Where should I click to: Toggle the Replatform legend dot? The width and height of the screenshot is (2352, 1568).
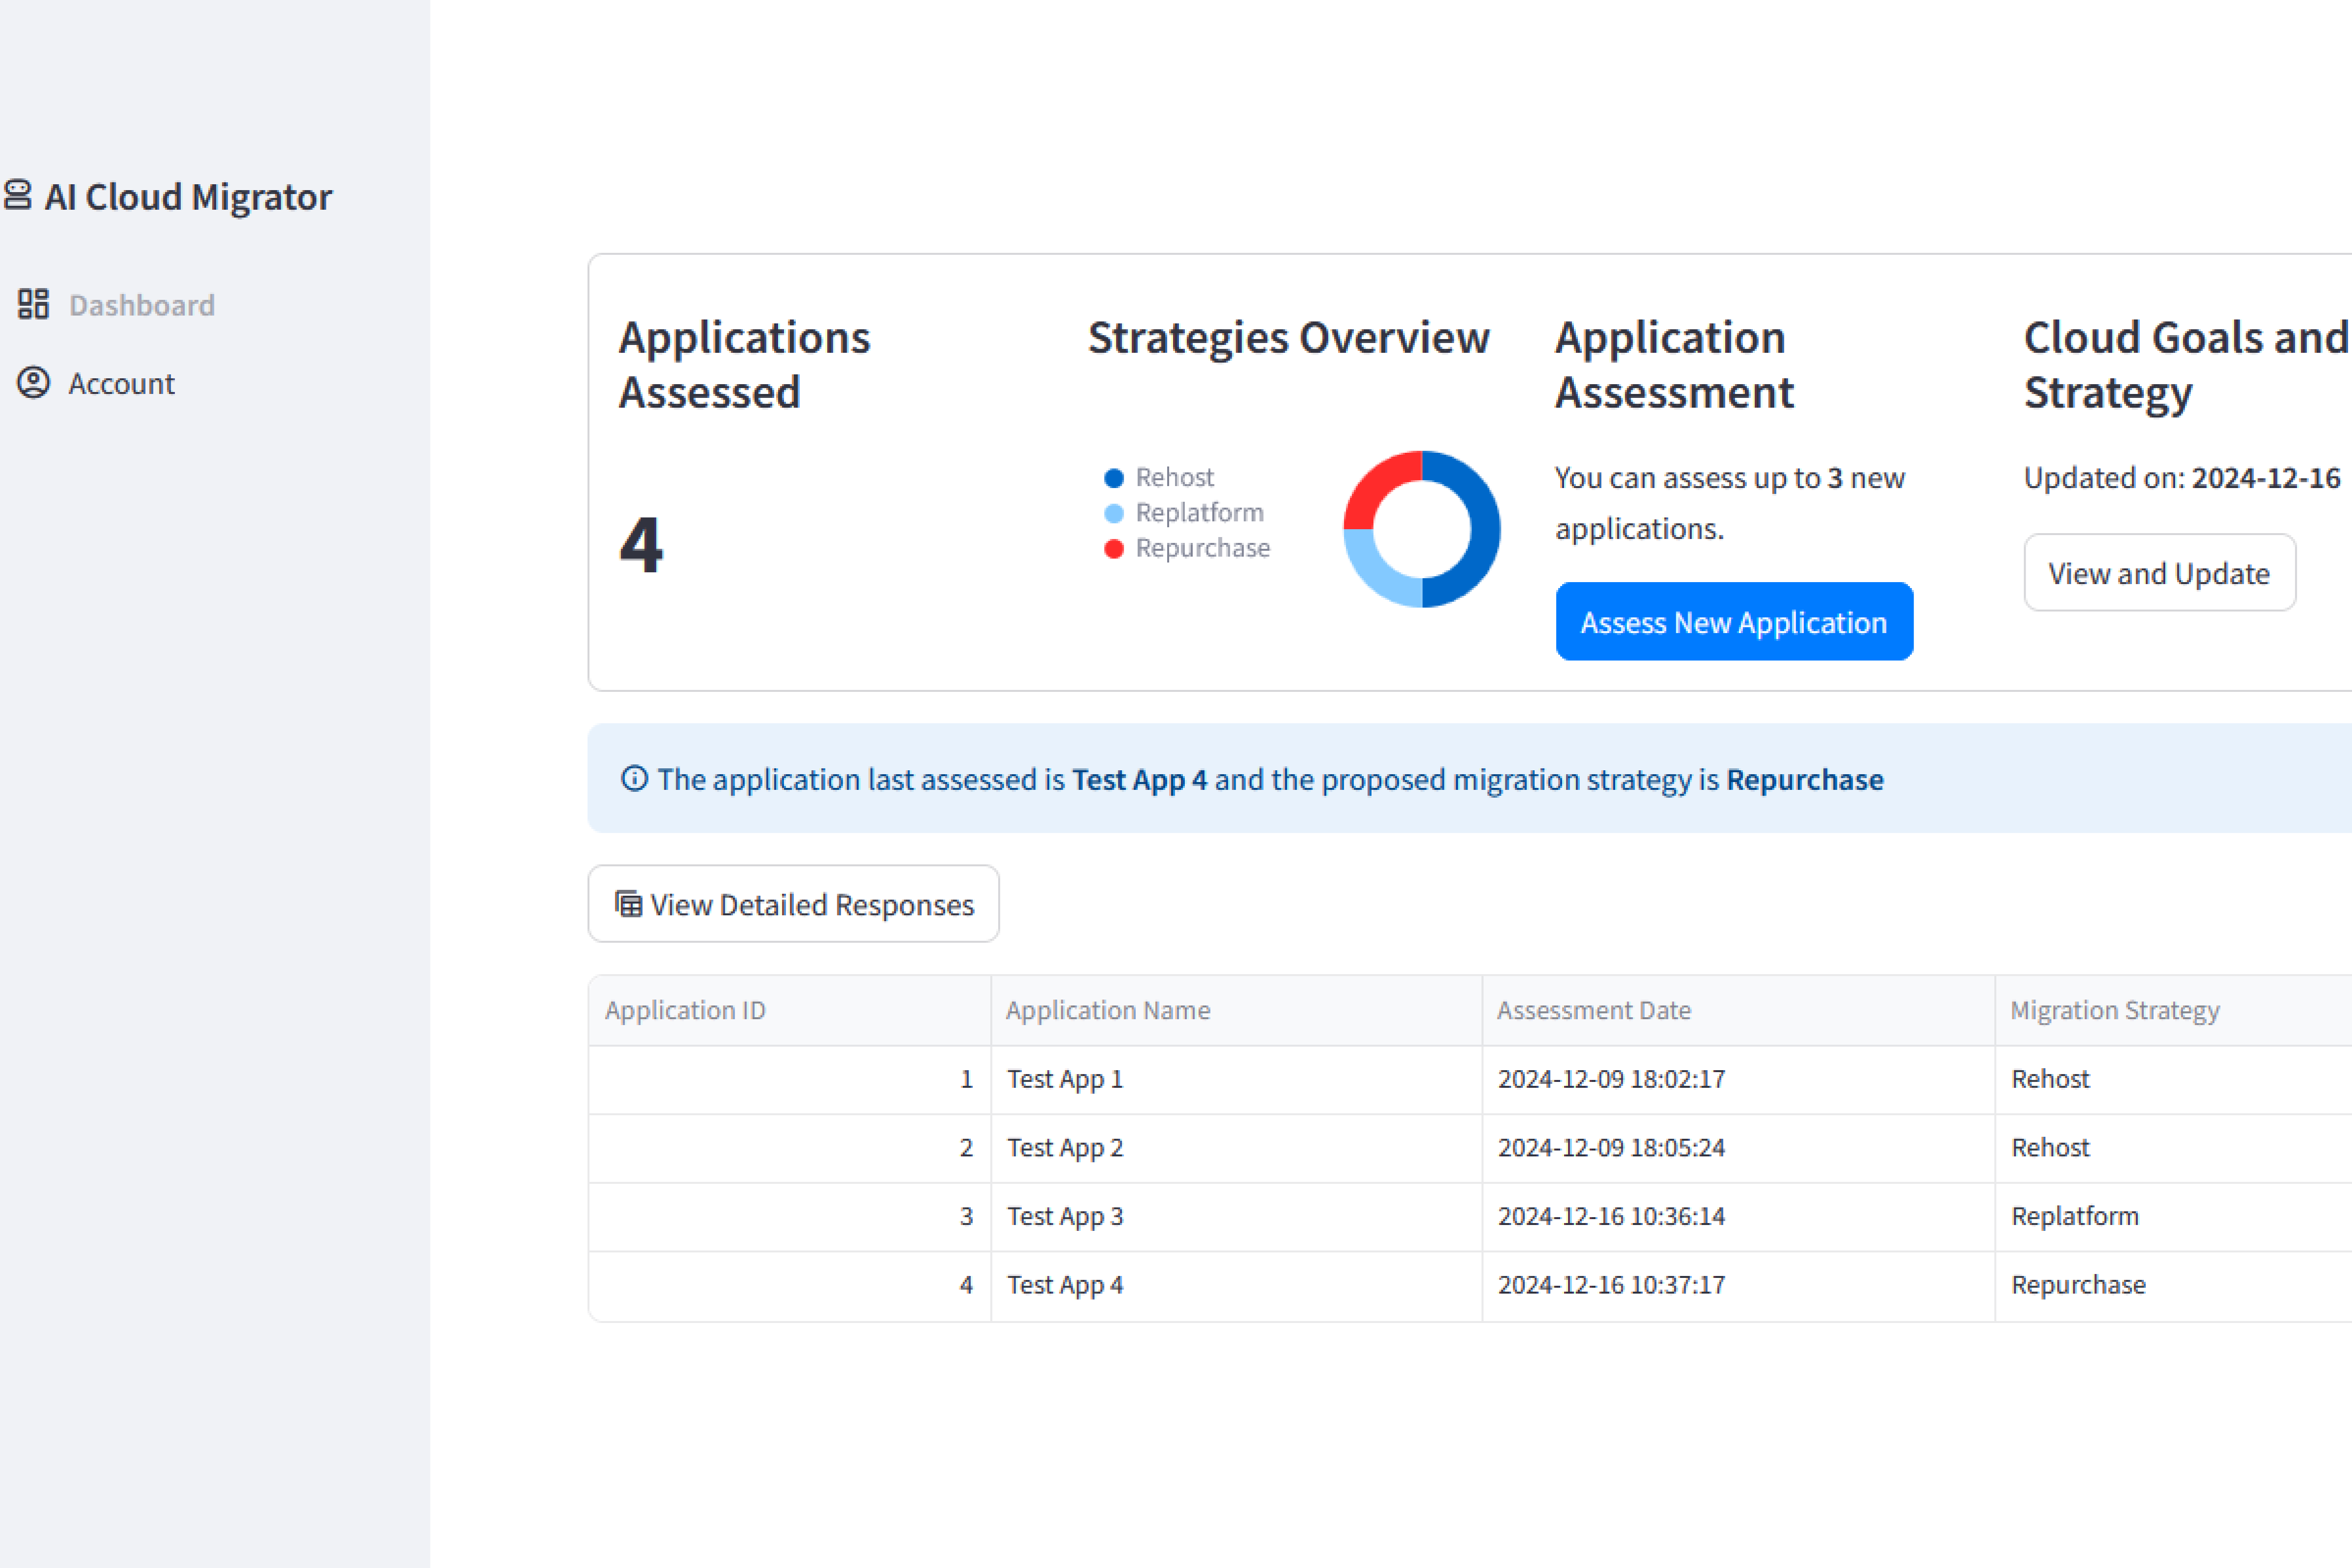click(1114, 513)
